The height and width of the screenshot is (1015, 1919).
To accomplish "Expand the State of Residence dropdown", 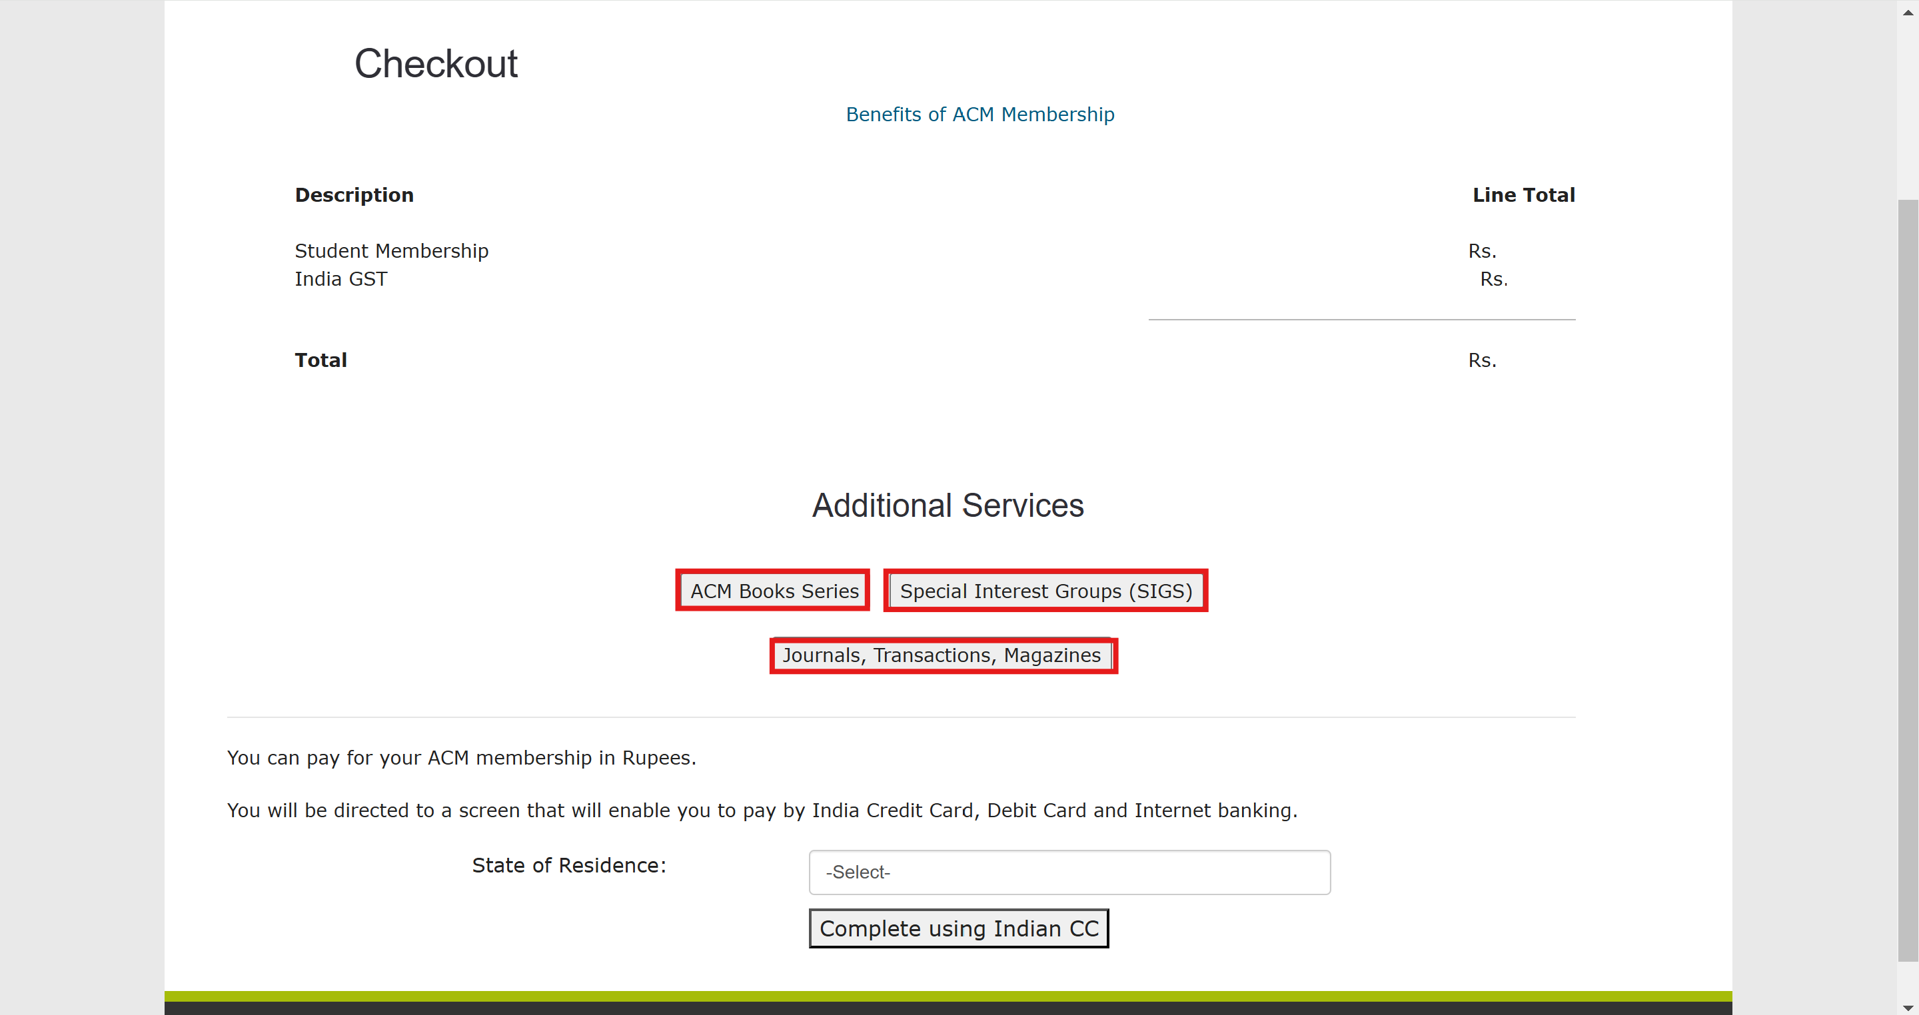I will 1069,872.
